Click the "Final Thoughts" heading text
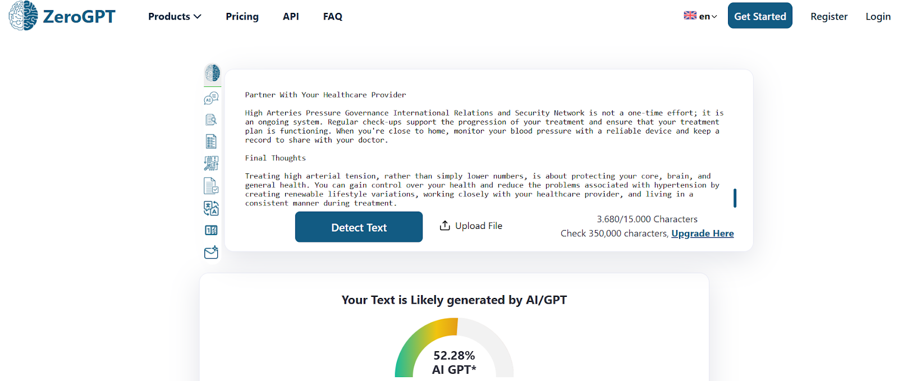The height and width of the screenshot is (381, 898). pos(276,158)
